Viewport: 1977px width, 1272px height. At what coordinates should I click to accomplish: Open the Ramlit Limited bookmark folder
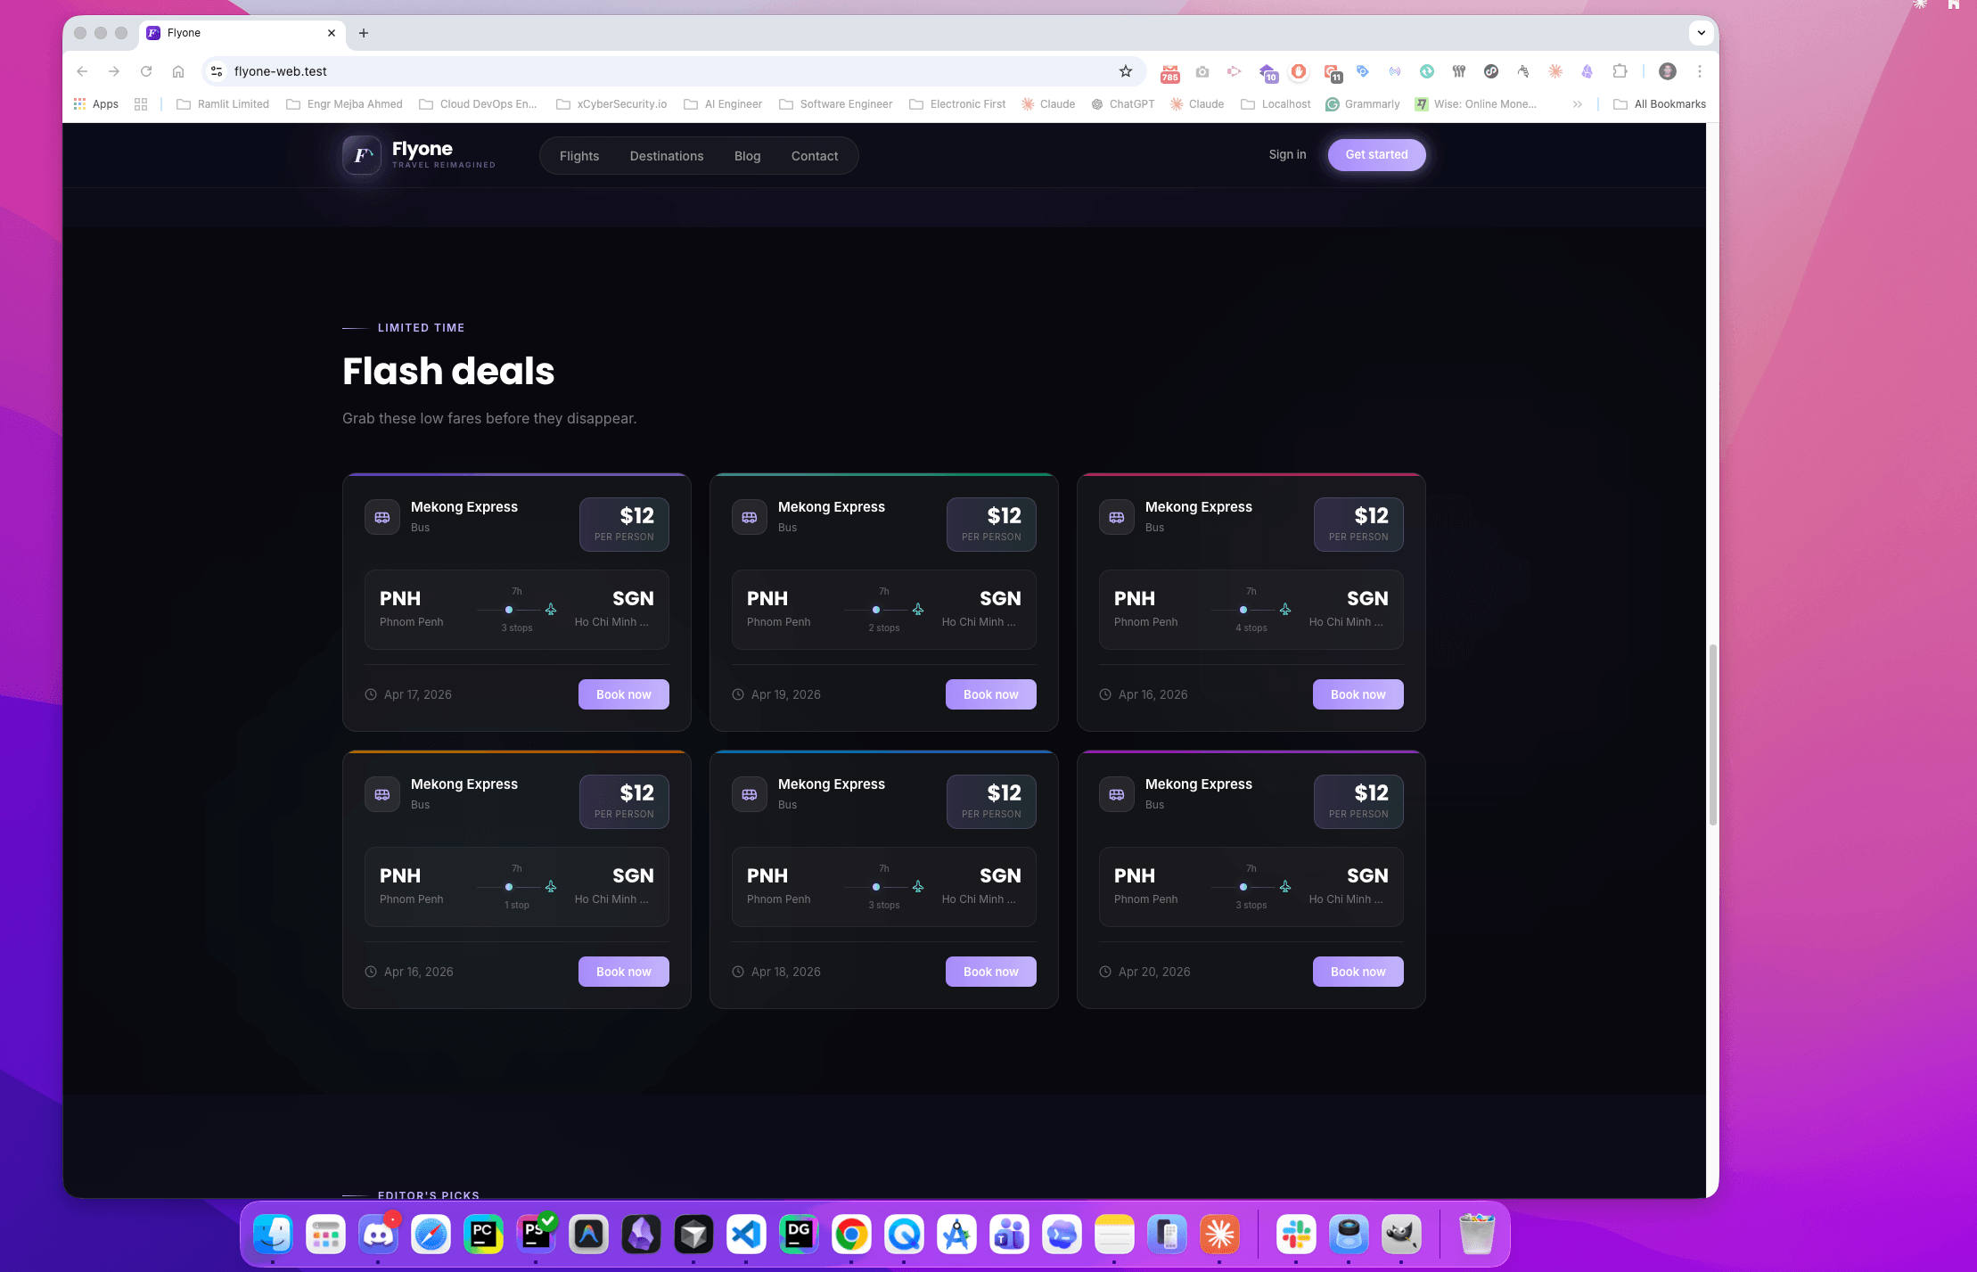pos(223,104)
